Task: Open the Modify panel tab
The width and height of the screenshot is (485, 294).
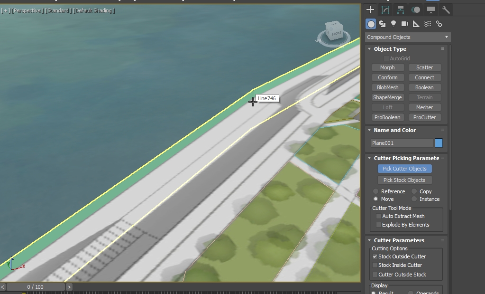Action: point(385,10)
